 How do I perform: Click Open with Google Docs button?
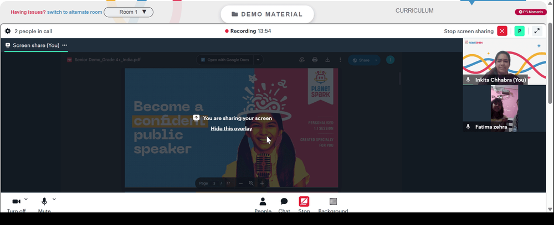225,60
